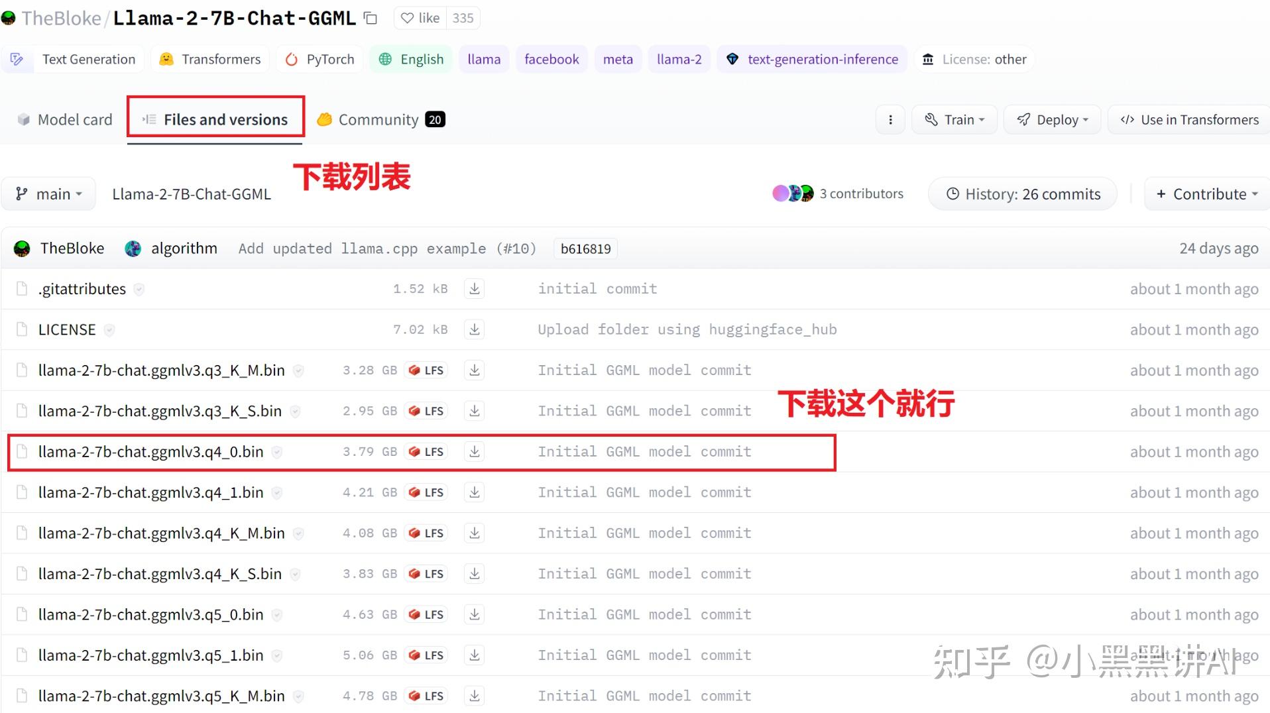
Task: Toggle the checkmark next to llama-2-7b-chat.ggmlv3.q4_1.bin
Action: coord(277,492)
